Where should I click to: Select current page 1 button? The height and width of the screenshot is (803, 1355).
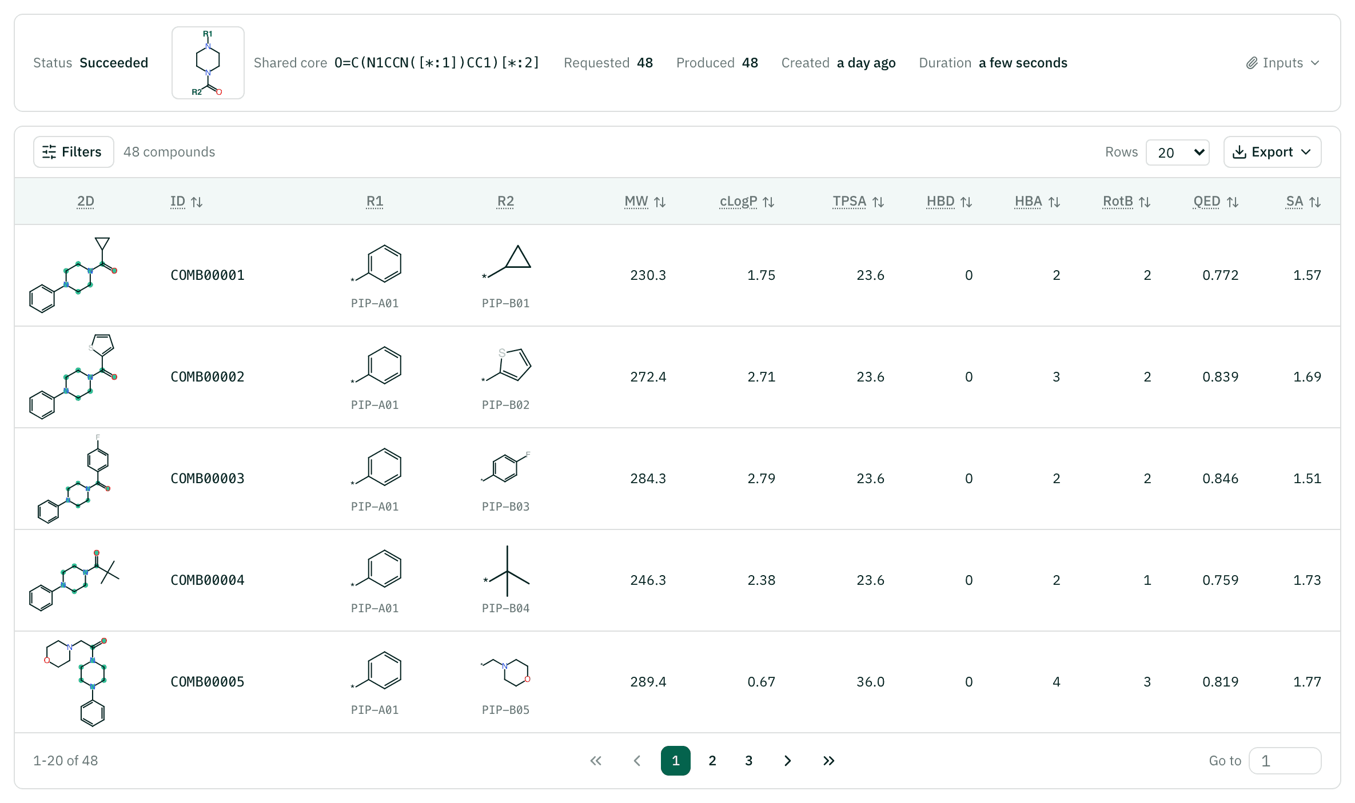pyautogui.click(x=676, y=761)
